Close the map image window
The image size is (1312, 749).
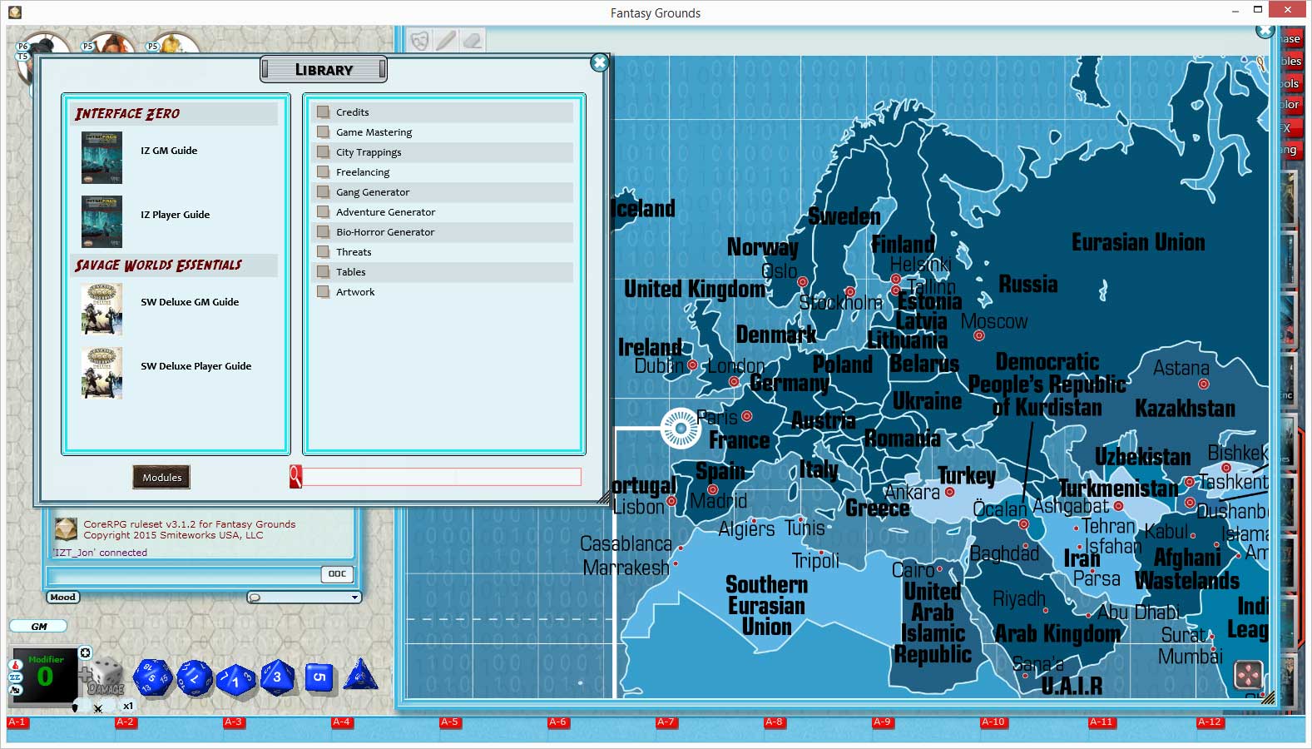pyautogui.click(x=1265, y=31)
